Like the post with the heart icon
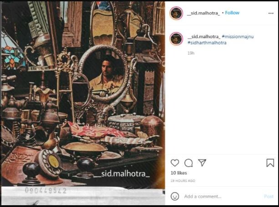279x207 pixels. pos(175,163)
